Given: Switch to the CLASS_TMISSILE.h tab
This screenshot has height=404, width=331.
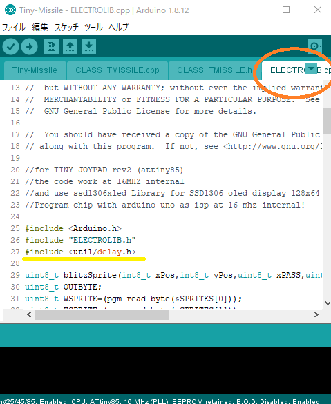Looking at the screenshot, I should 214,70.
